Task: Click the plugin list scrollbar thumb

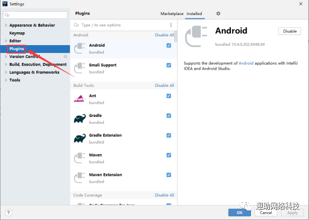Action: [176, 36]
